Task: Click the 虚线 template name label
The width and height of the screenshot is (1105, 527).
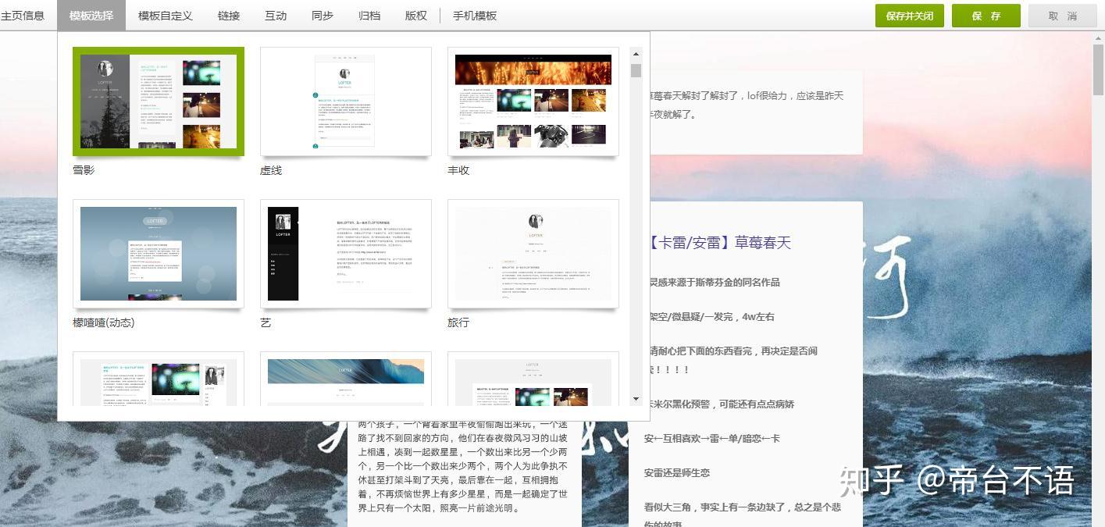Action: (271, 169)
